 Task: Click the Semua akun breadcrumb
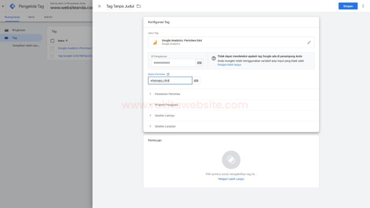click(57, 3)
